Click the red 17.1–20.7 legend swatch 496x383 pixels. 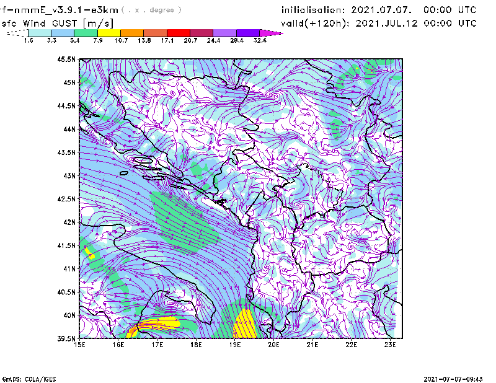click(x=179, y=33)
